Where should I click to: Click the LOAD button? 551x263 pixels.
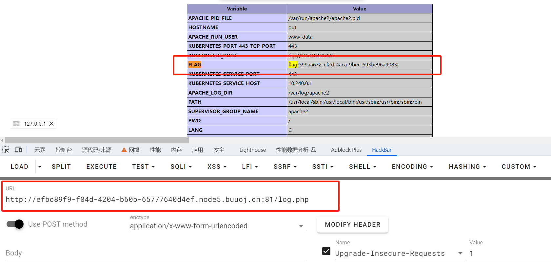pyautogui.click(x=19, y=167)
